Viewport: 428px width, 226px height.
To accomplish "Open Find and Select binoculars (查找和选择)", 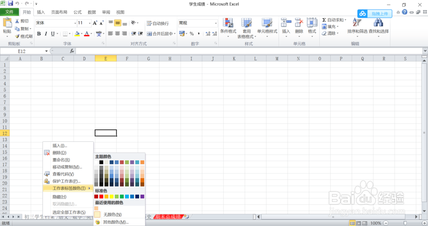I will click(379, 27).
